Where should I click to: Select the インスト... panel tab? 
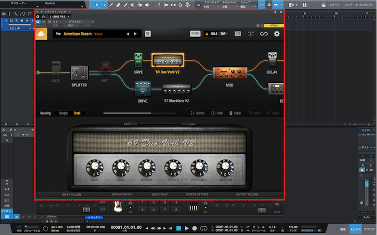point(7,211)
